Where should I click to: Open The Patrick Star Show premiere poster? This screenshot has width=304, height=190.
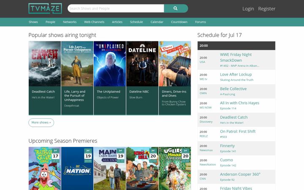point(45,168)
